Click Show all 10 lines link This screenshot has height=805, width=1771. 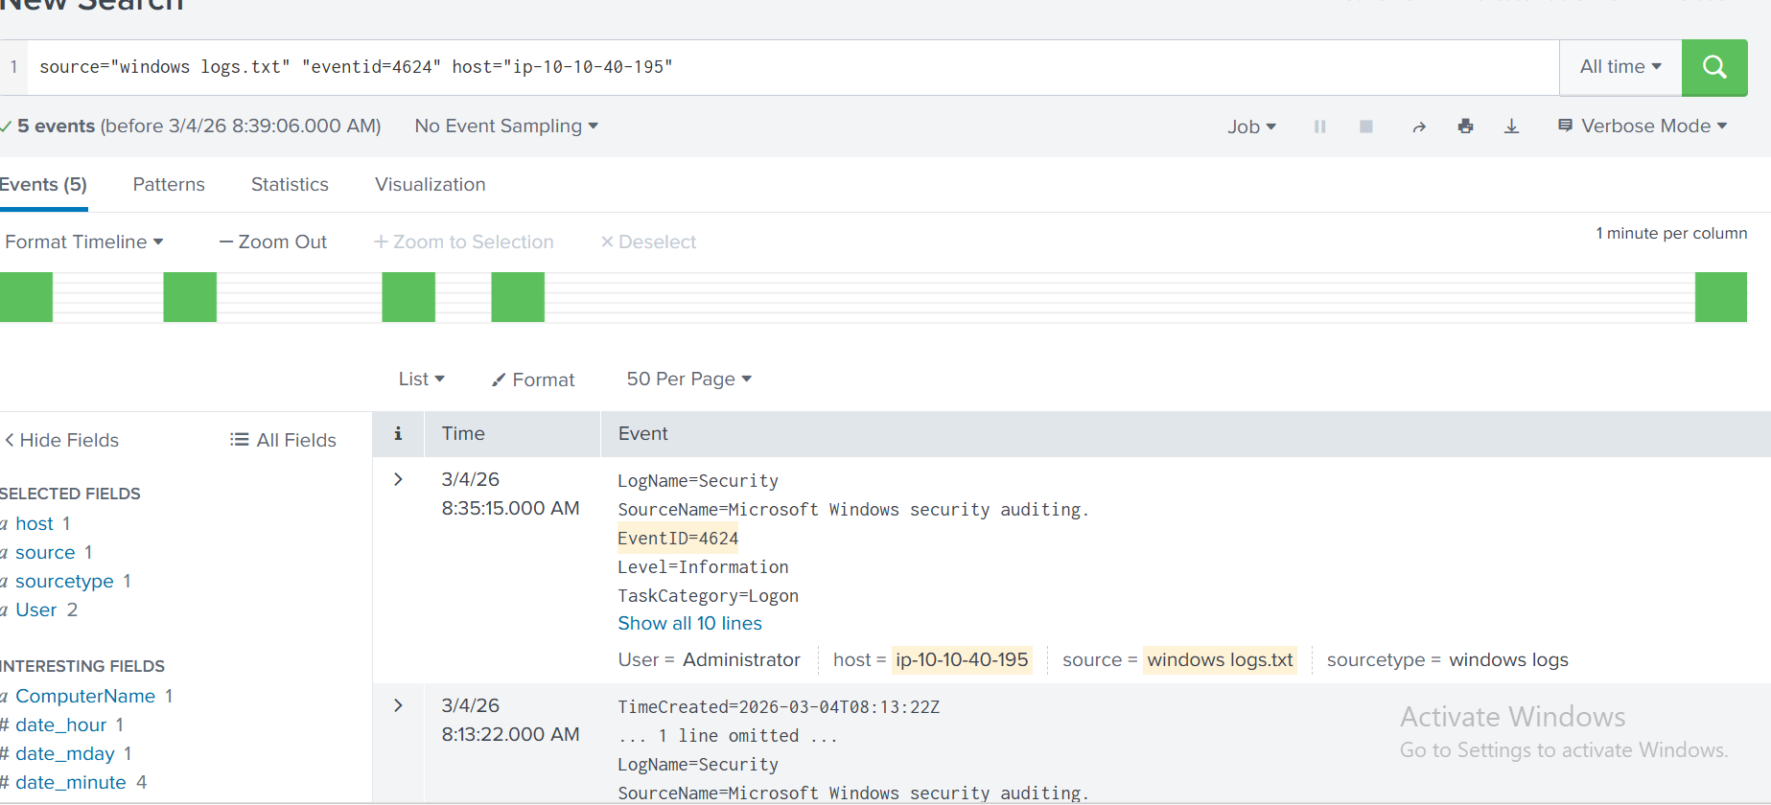pos(689,624)
